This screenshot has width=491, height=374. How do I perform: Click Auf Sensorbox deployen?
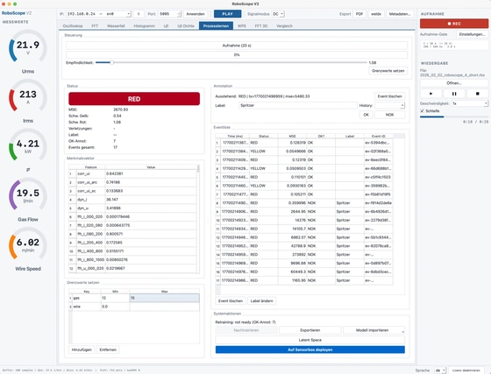click(x=310, y=349)
